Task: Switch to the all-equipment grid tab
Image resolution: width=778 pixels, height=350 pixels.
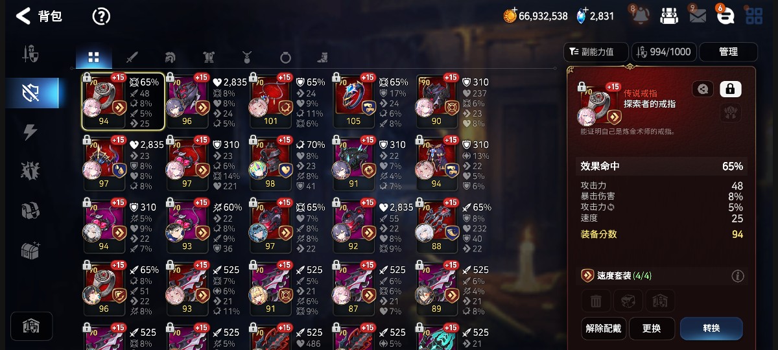Action: [x=94, y=58]
